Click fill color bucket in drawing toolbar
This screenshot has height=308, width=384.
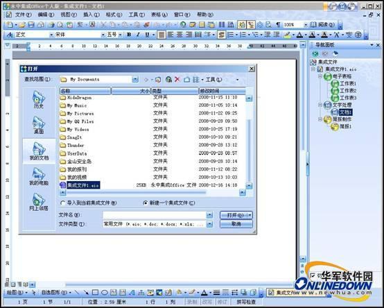point(179,292)
